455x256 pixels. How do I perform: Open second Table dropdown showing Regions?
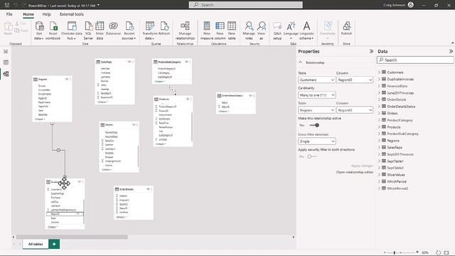pyautogui.click(x=316, y=110)
